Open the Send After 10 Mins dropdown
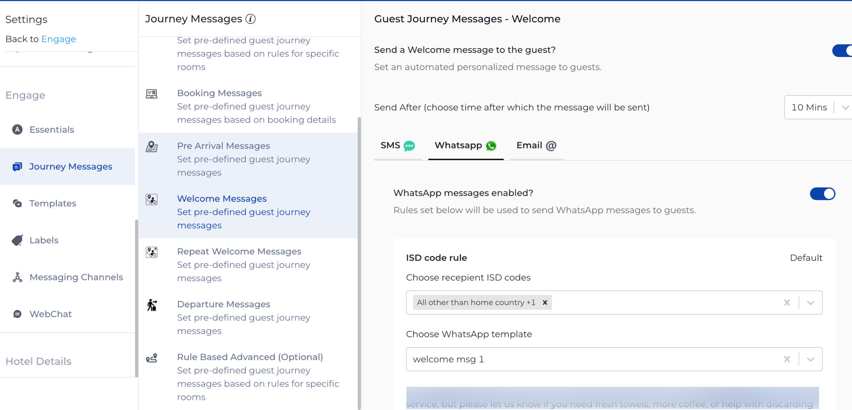852x410 pixels. [845, 107]
